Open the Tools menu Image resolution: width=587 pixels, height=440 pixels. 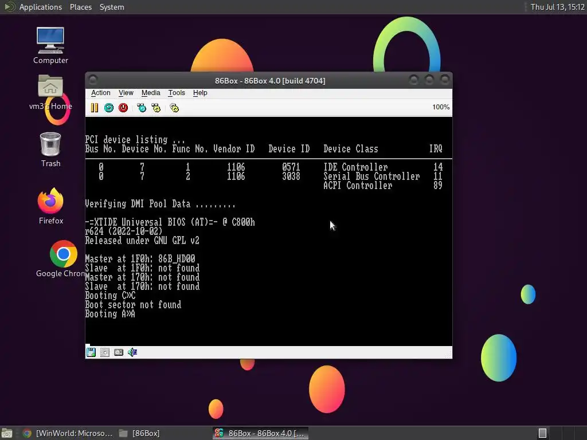coord(177,93)
